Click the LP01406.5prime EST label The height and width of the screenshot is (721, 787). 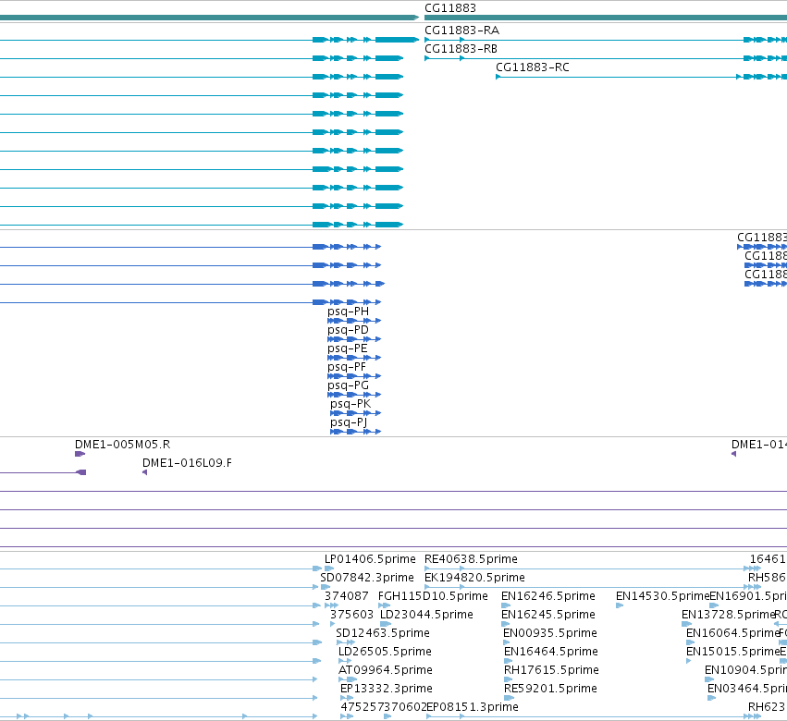pos(370,559)
